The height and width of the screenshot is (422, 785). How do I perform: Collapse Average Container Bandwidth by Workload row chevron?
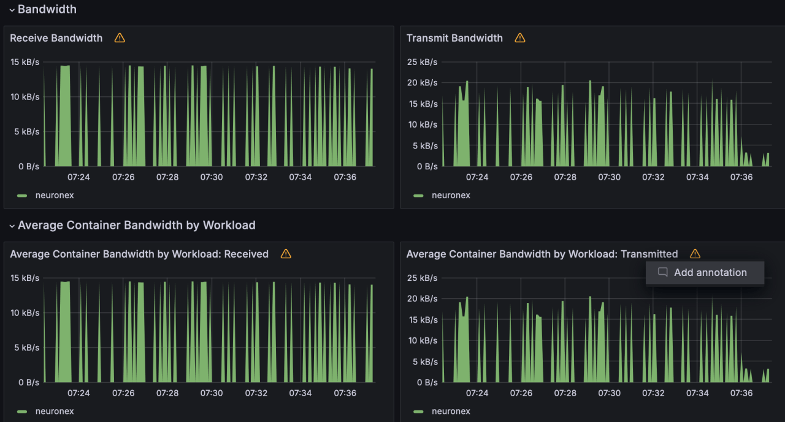click(x=12, y=226)
